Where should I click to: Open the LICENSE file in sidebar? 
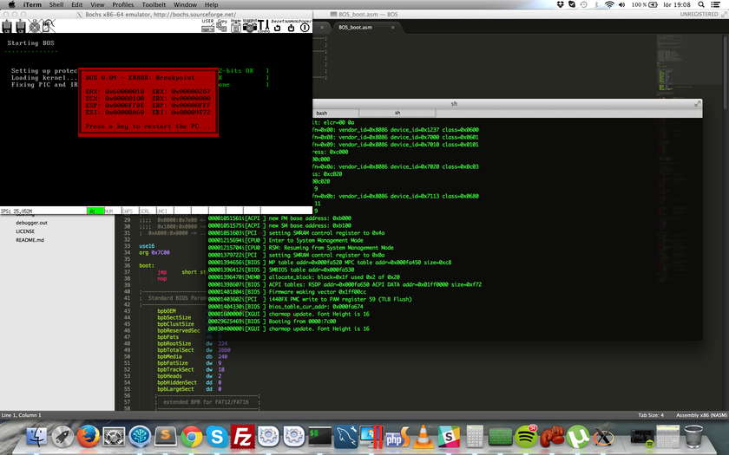click(x=25, y=231)
